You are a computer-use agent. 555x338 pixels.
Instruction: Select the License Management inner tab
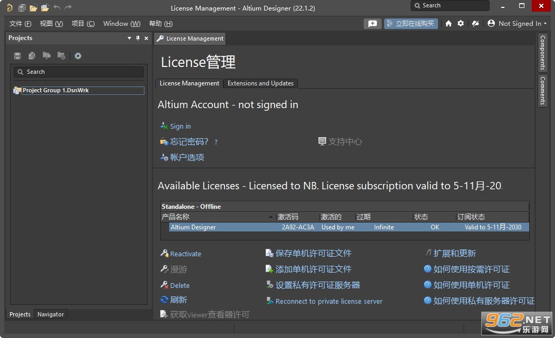point(189,83)
